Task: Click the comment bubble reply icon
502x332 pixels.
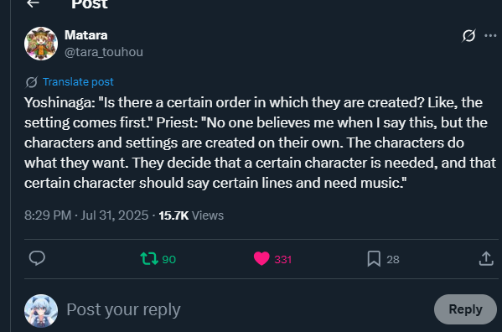Action: coord(37,258)
